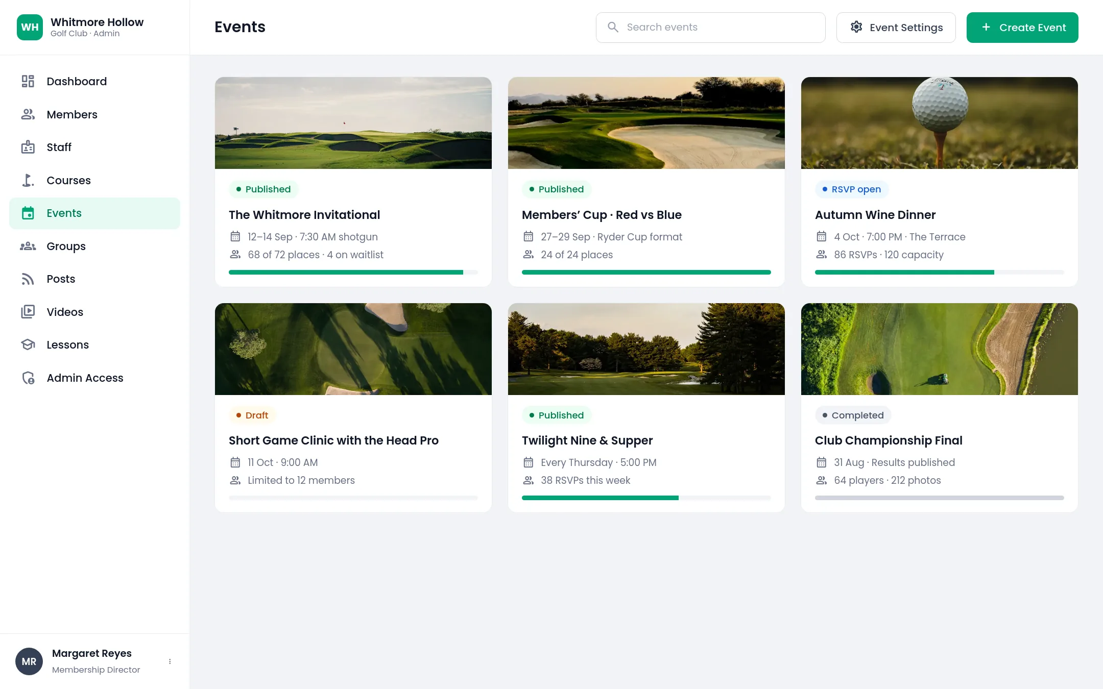Click The Whitmore Invitational progress bar
Screen dimensions: 1103x689
[353, 273]
